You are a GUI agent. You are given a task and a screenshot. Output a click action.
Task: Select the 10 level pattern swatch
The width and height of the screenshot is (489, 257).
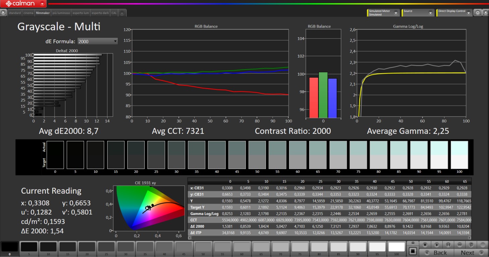tap(48, 248)
